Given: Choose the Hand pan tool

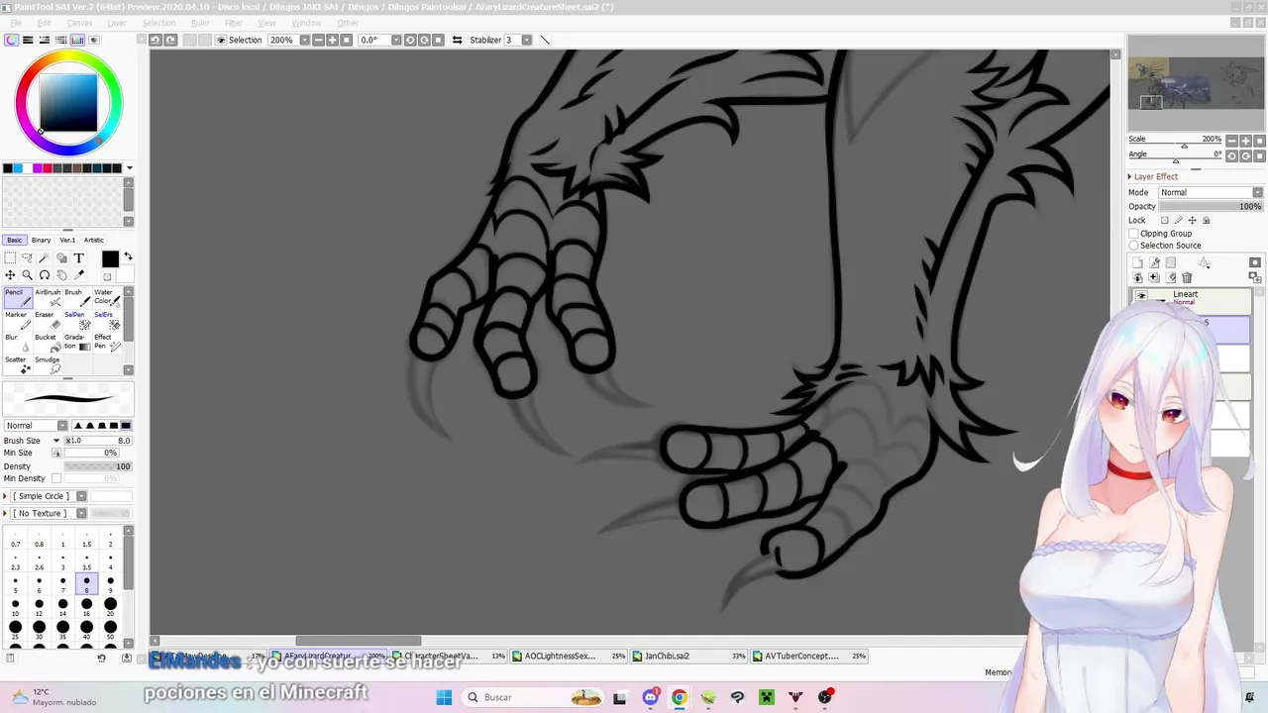Looking at the screenshot, I should [x=61, y=275].
